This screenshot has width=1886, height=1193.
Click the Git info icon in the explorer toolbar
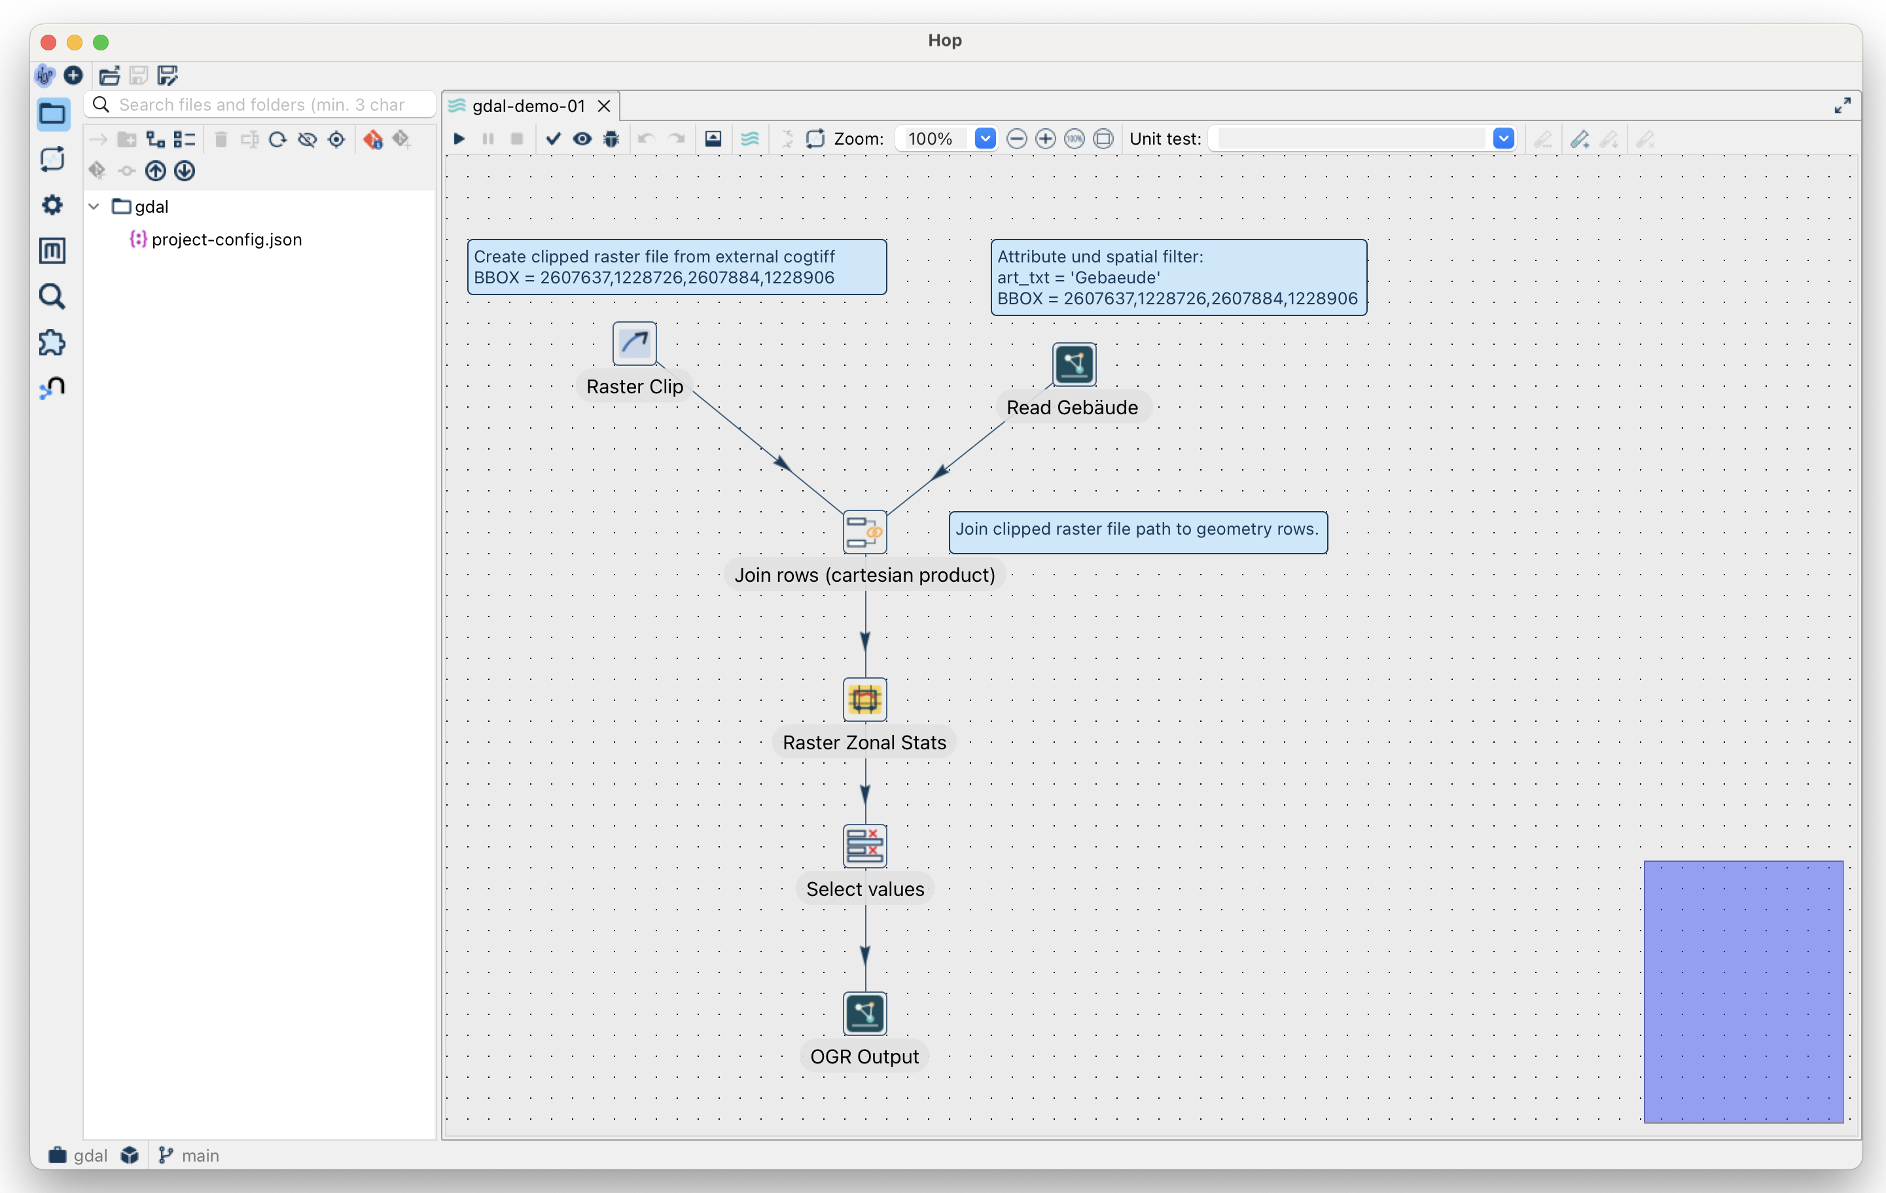[374, 139]
